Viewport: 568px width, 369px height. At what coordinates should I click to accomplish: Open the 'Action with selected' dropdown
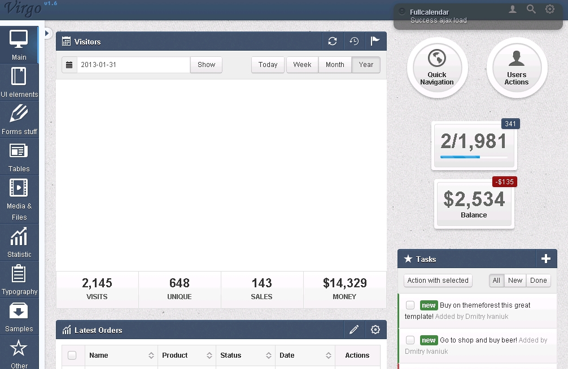point(438,281)
